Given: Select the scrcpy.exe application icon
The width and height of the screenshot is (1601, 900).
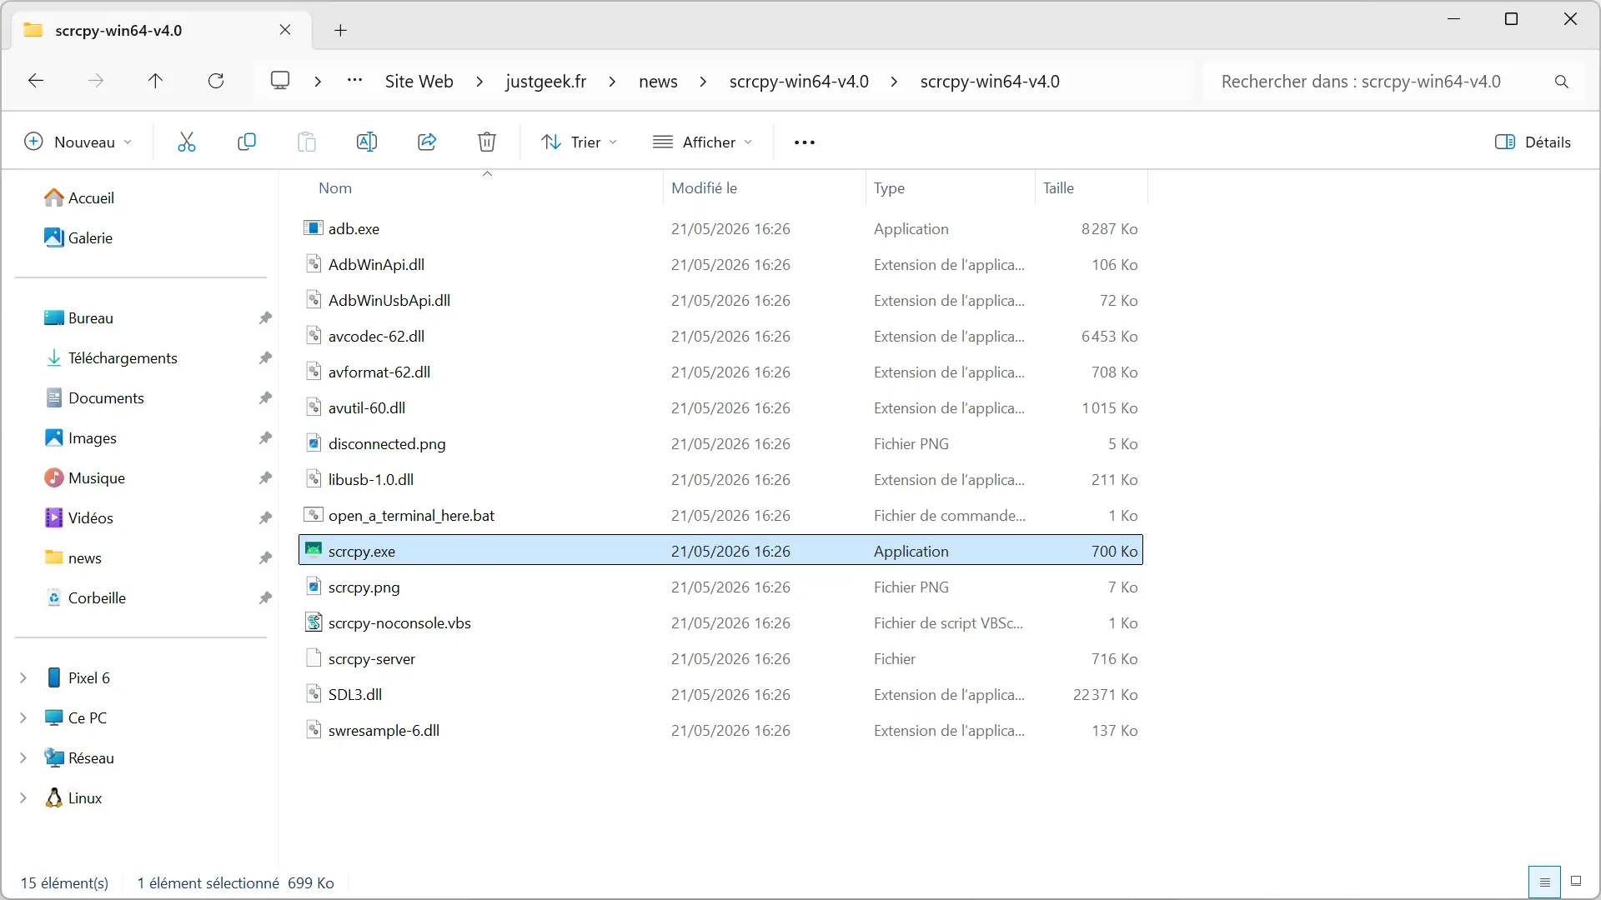Looking at the screenshot, I should 314,550.
